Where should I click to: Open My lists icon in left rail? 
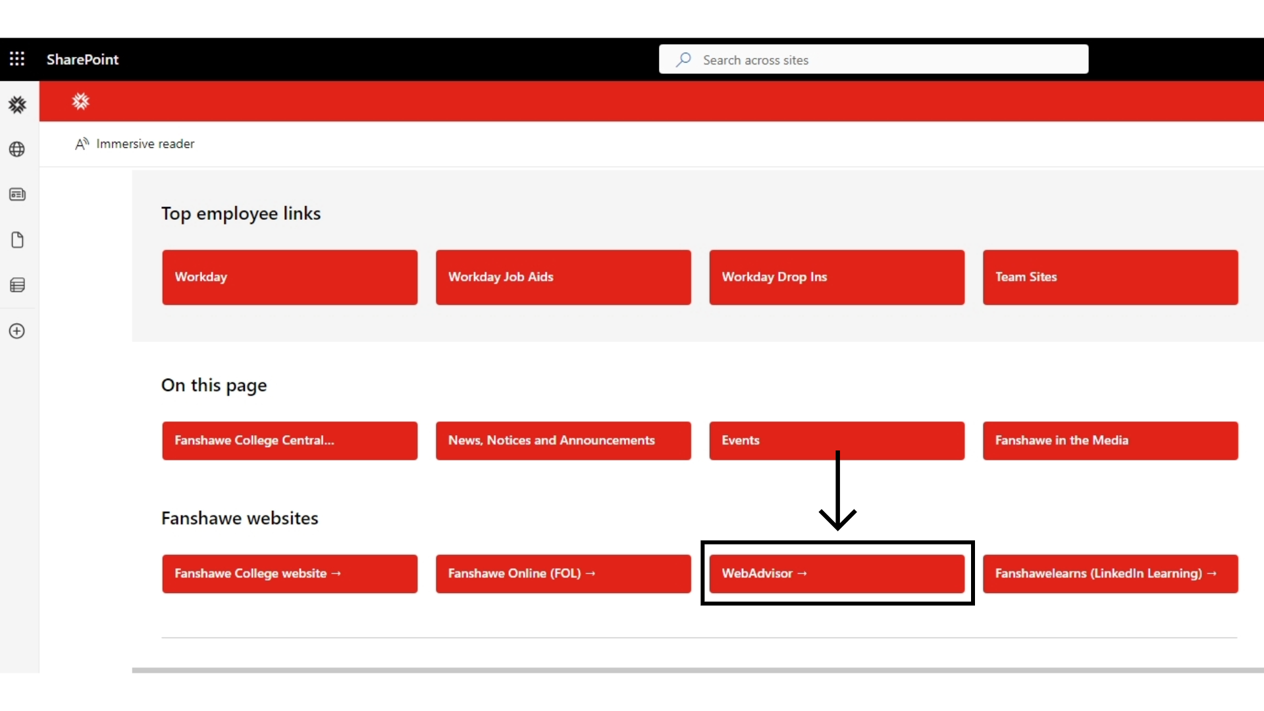pos(17,285)
